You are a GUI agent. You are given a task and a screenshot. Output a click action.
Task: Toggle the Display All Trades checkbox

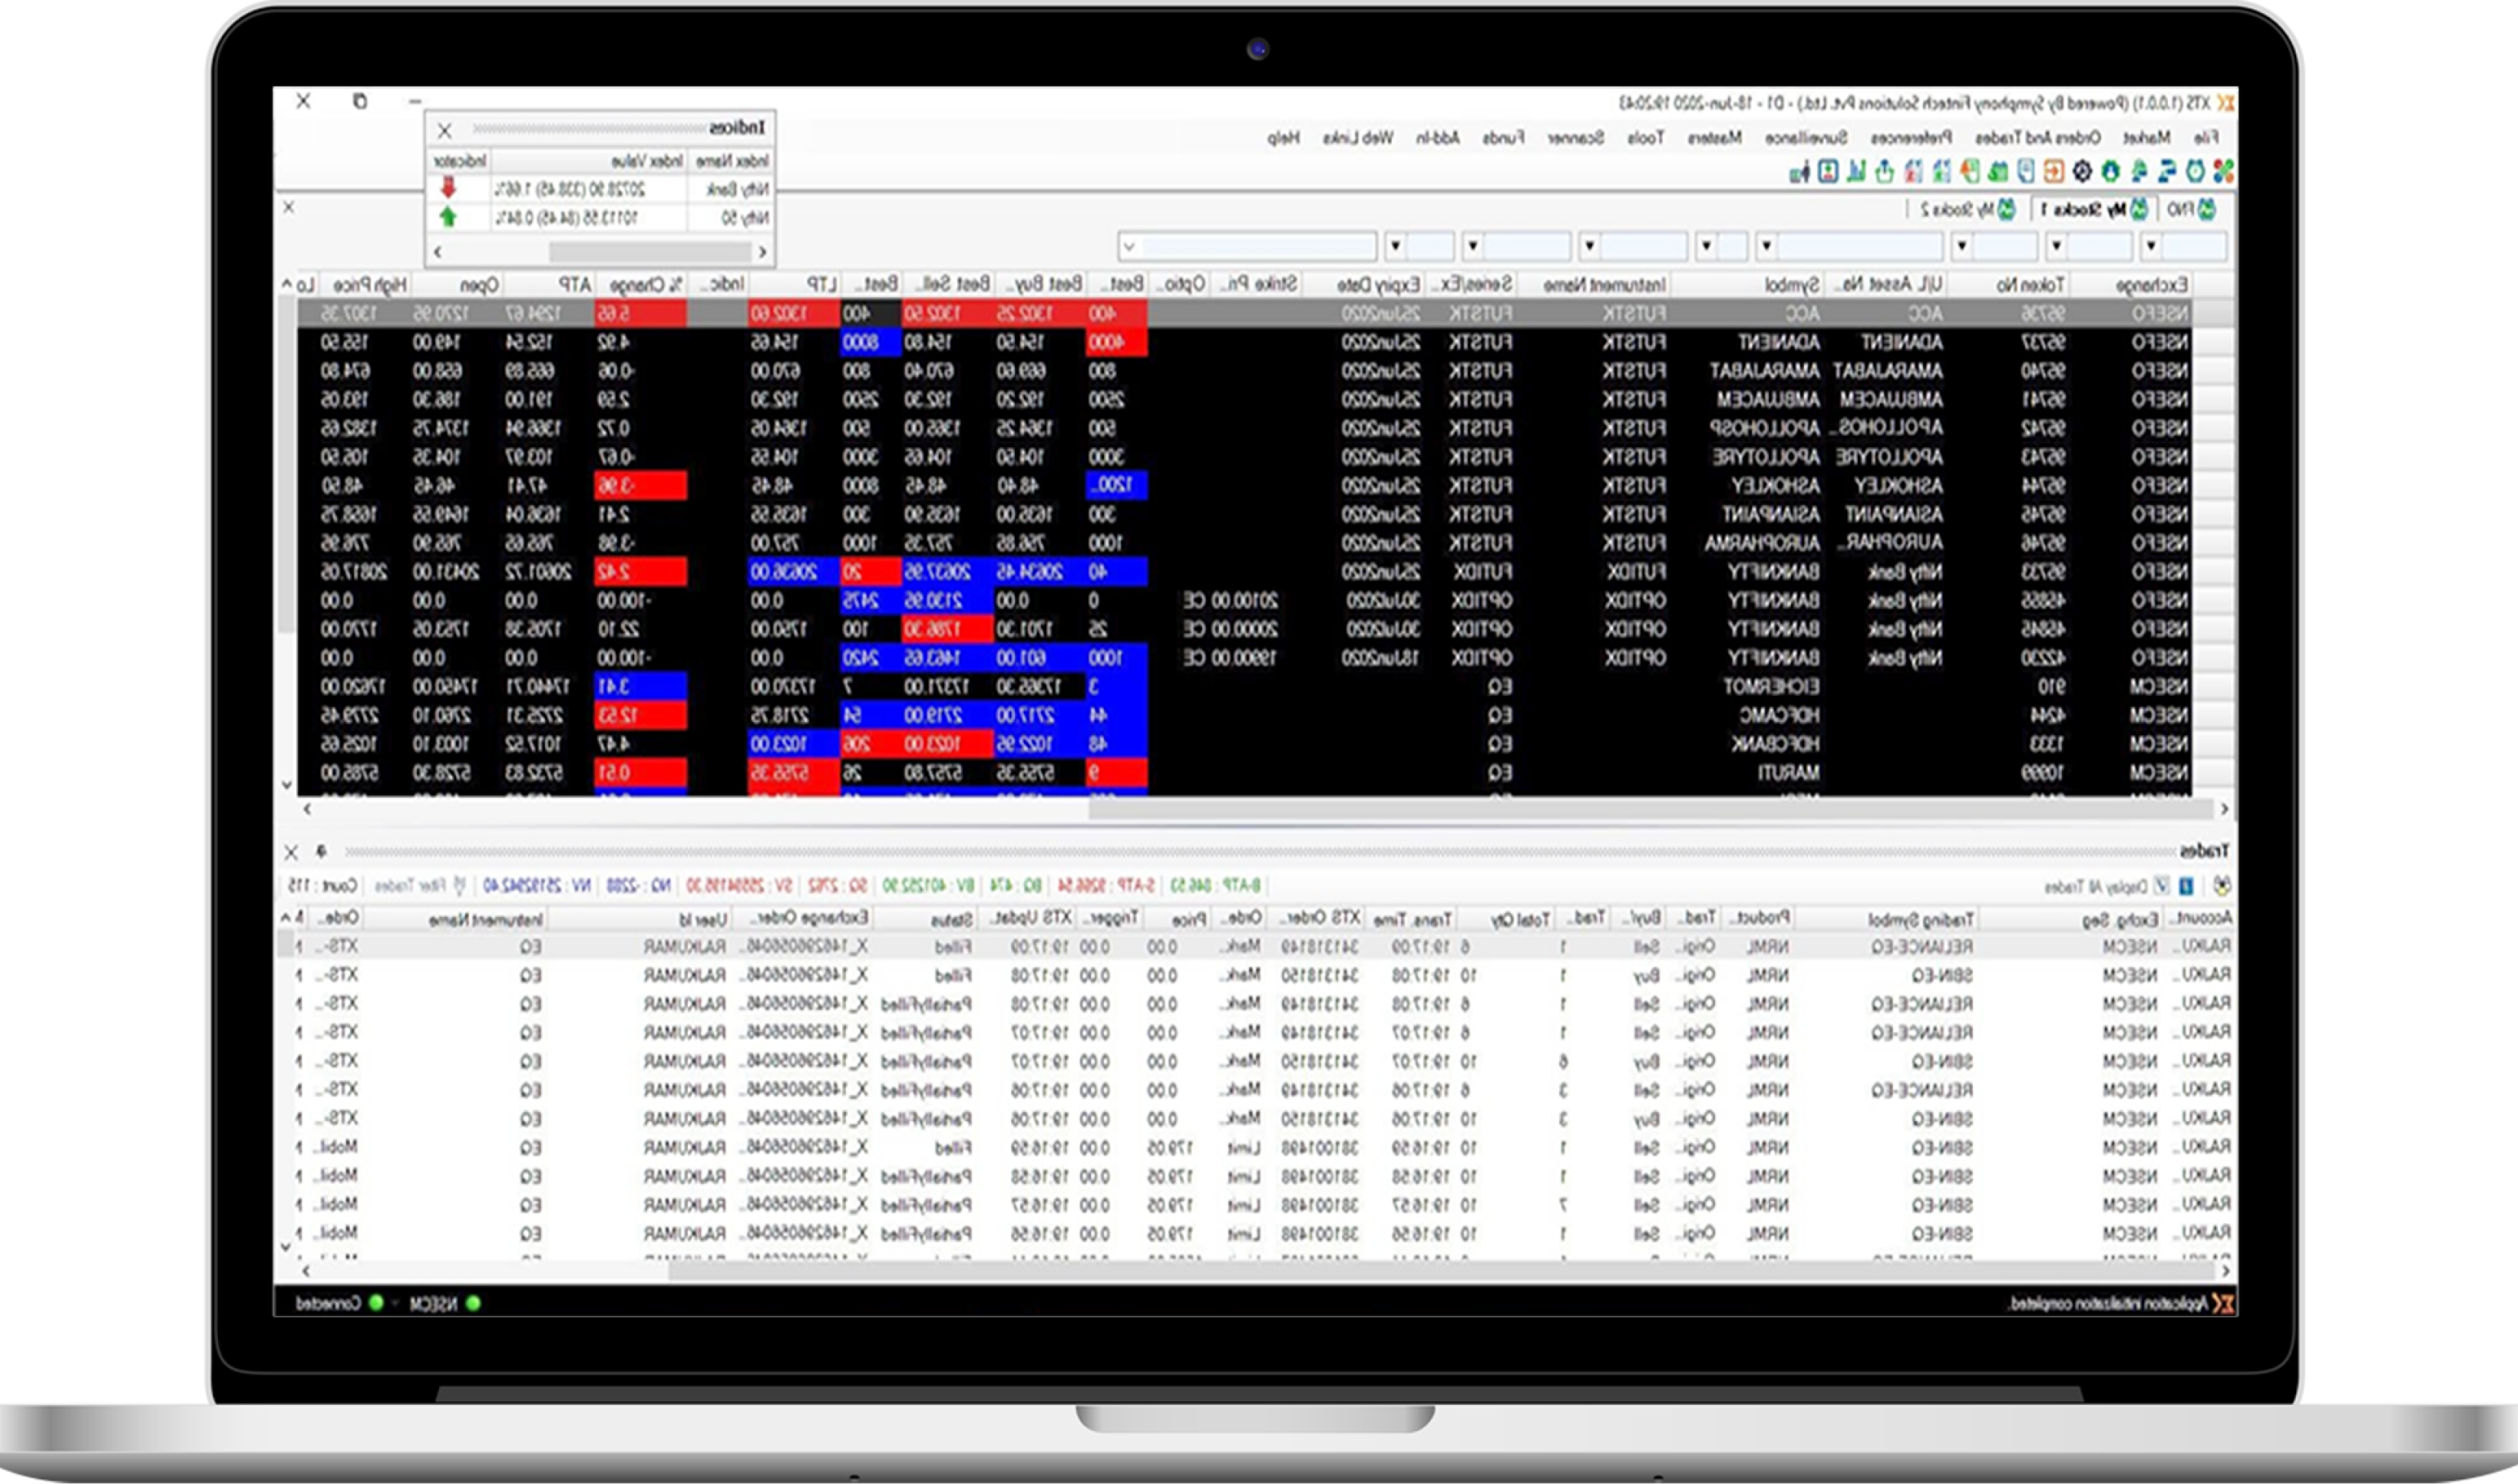(x=2162, y=886)
